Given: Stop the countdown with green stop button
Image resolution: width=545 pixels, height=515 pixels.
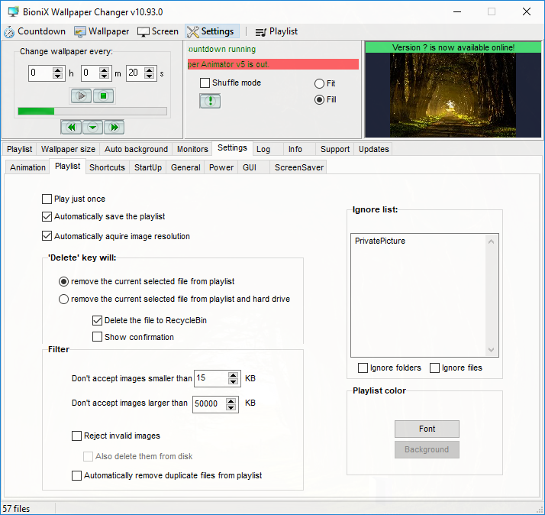Looking at the screenshot, I should [x=103, y=96].
